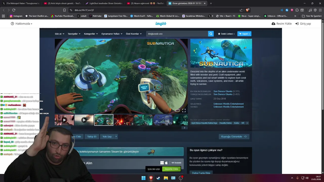Click the Sepet 1 cart button
Viewport: 324px width, 182px height.
pos(244,34)
